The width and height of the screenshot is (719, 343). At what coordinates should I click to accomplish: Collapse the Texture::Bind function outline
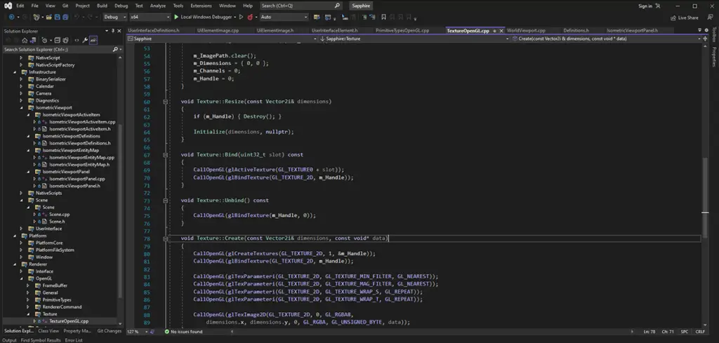pyautogui.click(x=166, y=155)
